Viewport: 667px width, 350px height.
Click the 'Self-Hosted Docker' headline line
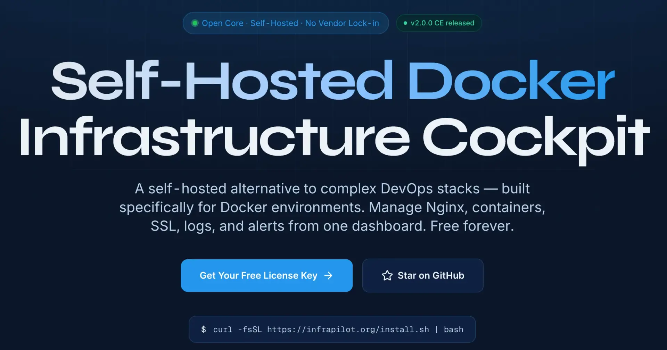(x=333, y=81)
